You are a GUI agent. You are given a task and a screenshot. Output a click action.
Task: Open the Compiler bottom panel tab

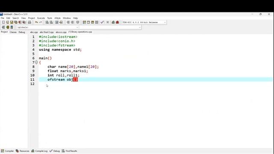[x=7, y=151]
